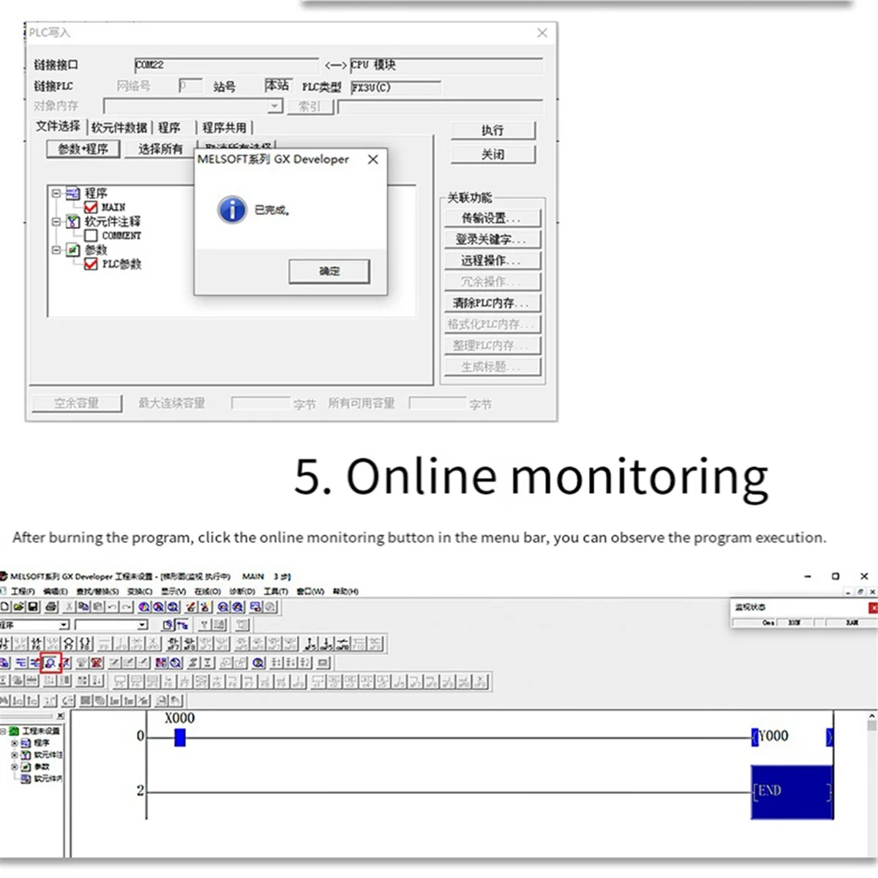This screenshot has height=878, width=878.
Task: Open the 诊断(D) menu
Action: click(x=241, y=591)
